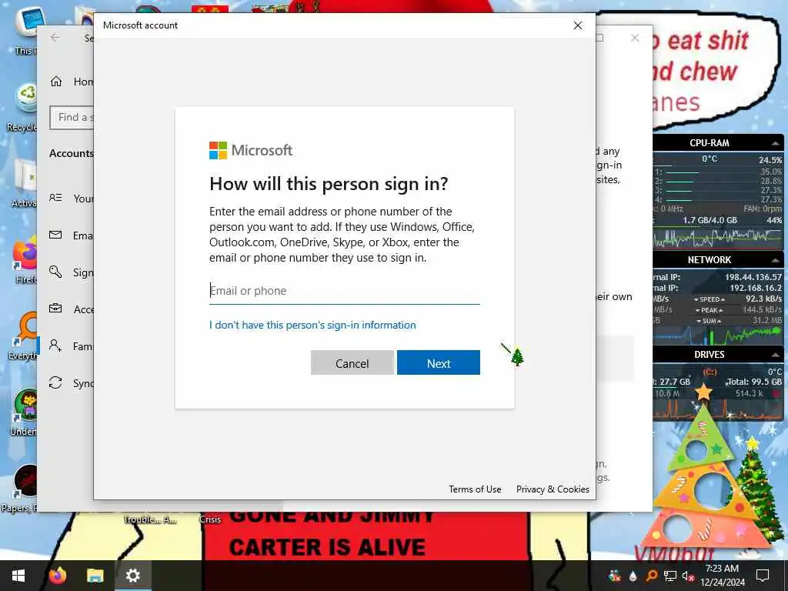
Task: Click the water drop tray icon
Action: click(x=633, y=576)
